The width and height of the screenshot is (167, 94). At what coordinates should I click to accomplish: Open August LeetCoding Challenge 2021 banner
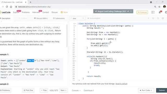pos(112,11)
